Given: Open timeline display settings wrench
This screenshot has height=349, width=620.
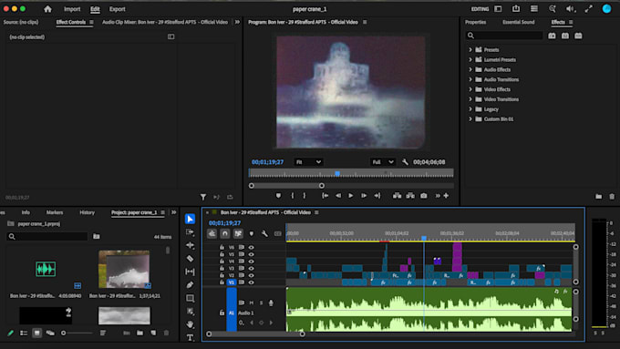Looking at the screenshot, I should click(264, 233).
